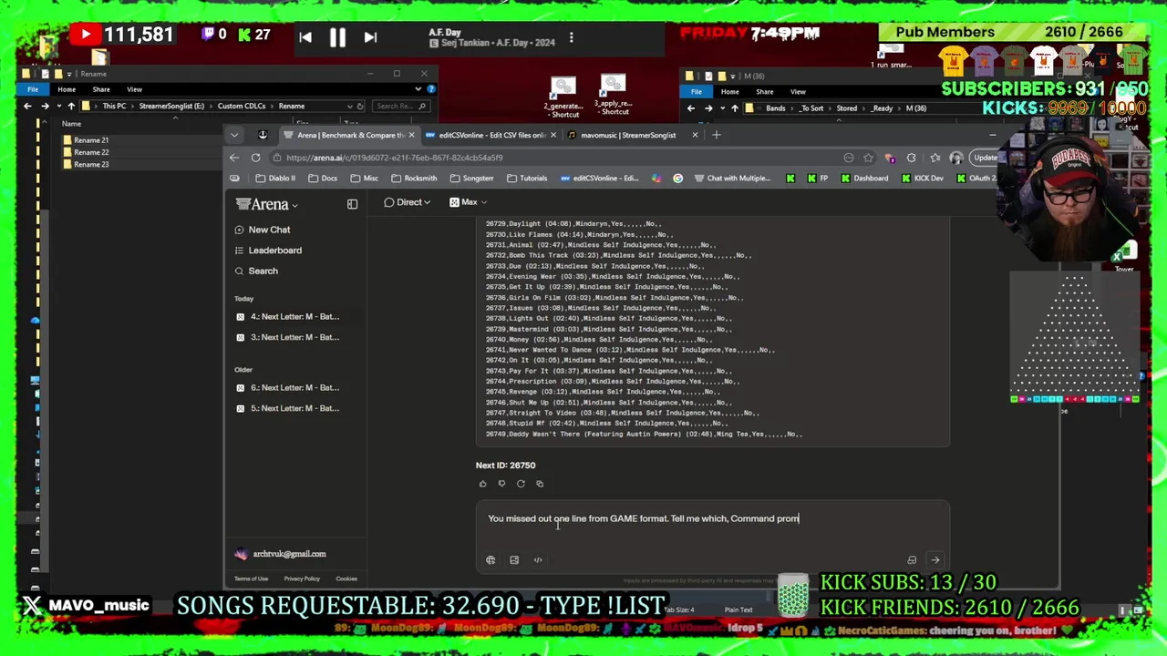Image resolution: width=1167 pixels, height=656 pixels.
Task: Open the Tutorials bookmark folder
Action: coord(527,179)
